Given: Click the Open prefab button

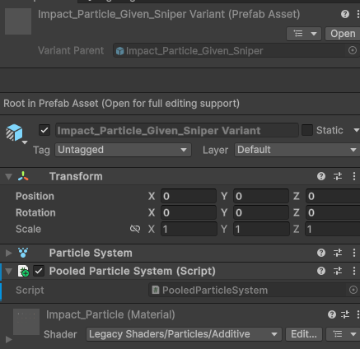Looking at the screenshot, I should [343, 34].
